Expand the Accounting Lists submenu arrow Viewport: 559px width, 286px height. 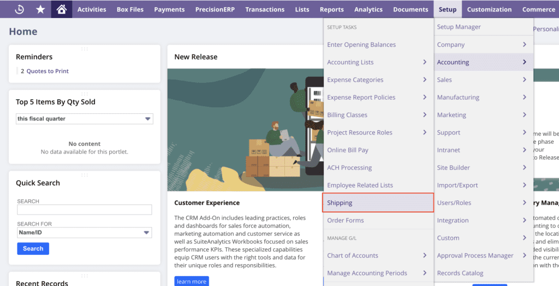pos(425,62)
